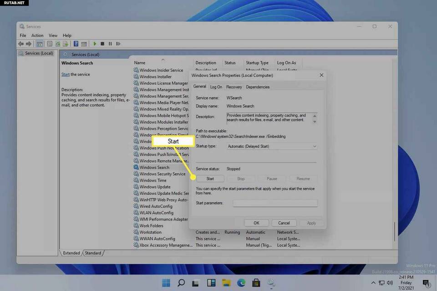Open Microsoft Store from the taskbar
The height and width of the screenshot is (291, 437).
(256, 283)
